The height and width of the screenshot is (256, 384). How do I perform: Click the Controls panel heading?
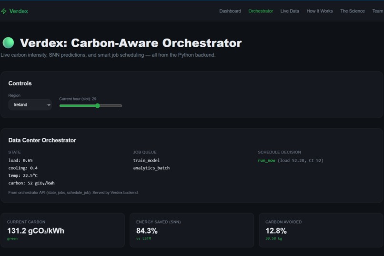20,83
